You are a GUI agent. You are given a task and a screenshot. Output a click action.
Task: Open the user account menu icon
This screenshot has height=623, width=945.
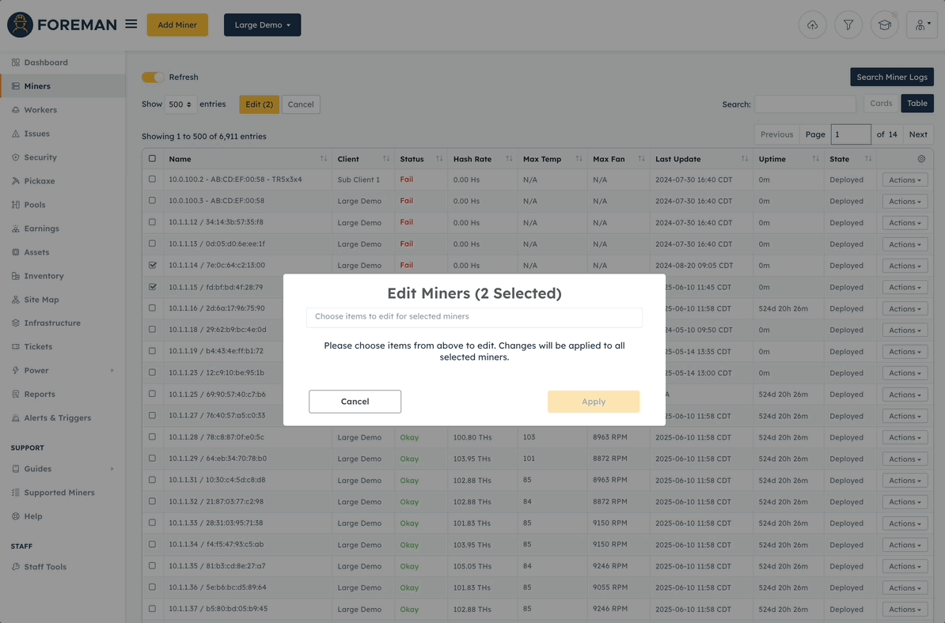[x=922, y=25]
